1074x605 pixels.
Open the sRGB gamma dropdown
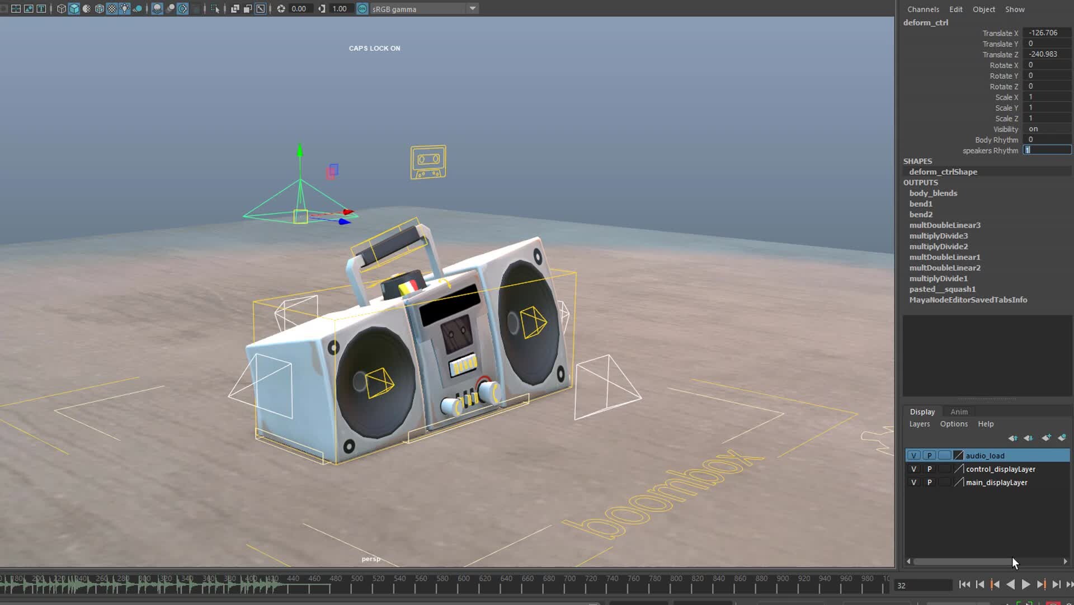click(x=473, y=8)
